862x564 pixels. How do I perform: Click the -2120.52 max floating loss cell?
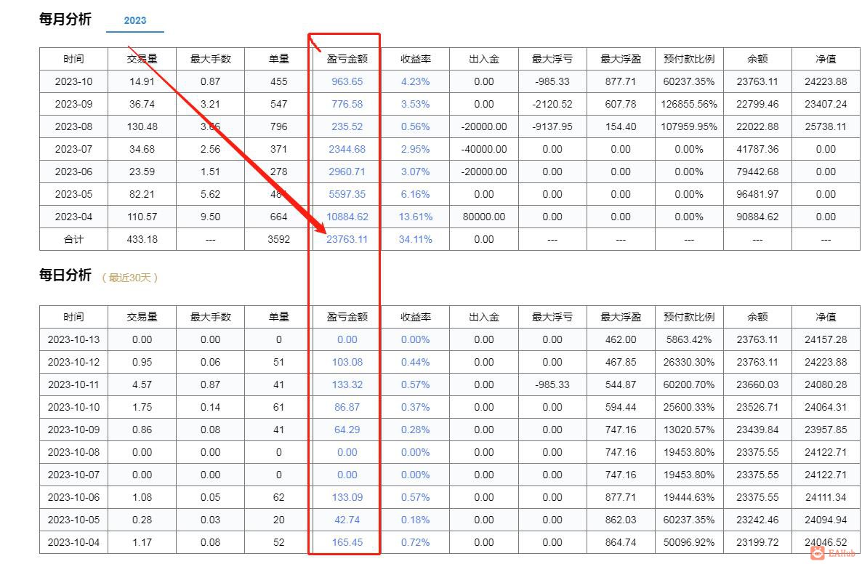point(552,104)
